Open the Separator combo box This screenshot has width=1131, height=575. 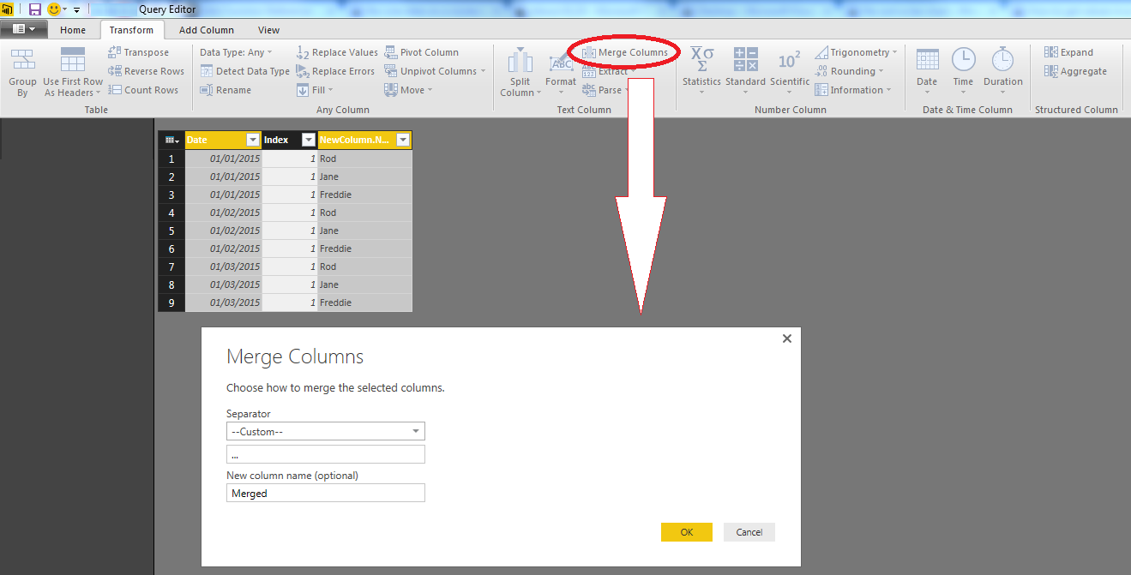(326, 431)
